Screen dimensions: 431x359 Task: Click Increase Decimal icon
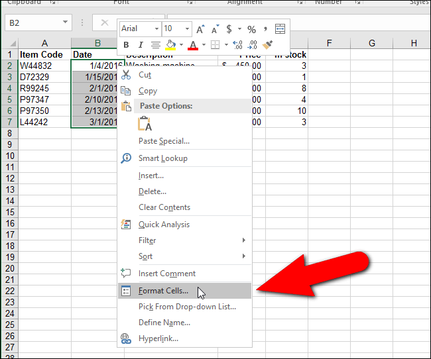point(237,44)
